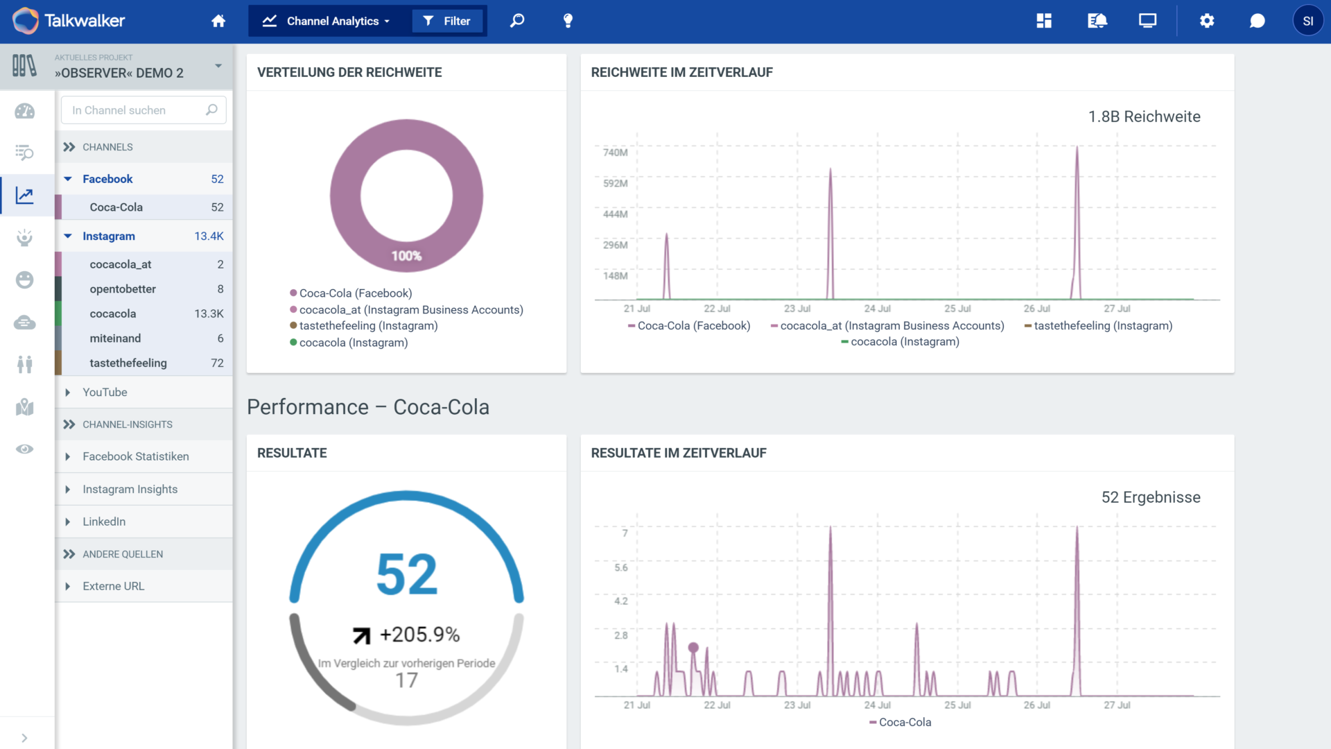
Task: Toggle cocacola_at in donut chart legend
Action: [406, 310]
